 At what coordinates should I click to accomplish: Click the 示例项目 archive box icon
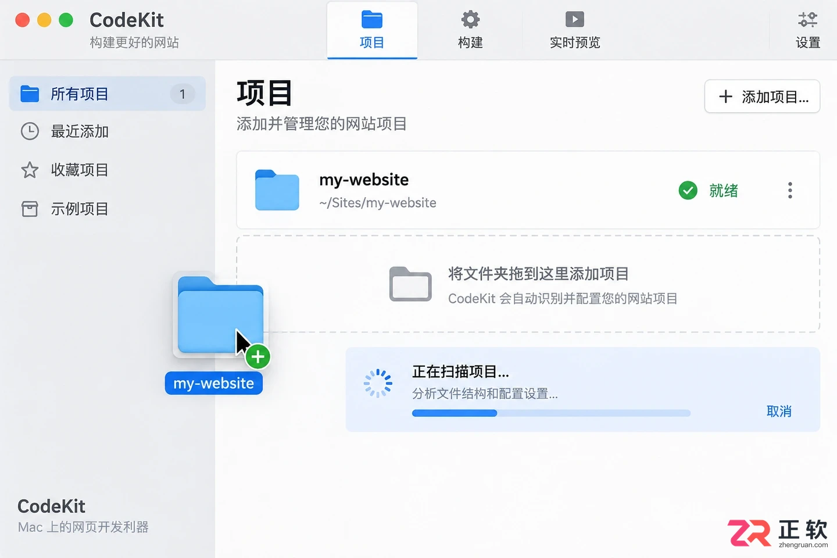(x=30, y=209)
